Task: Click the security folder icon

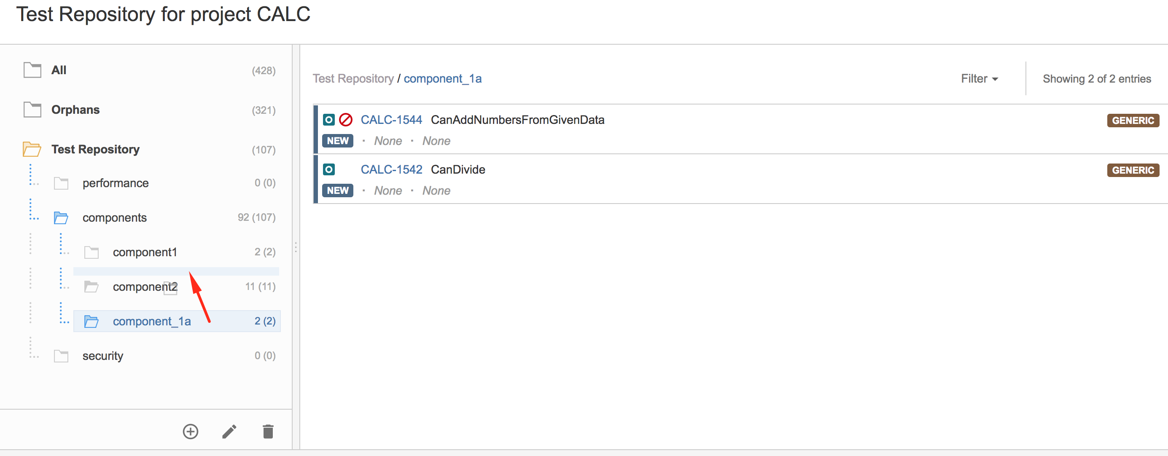Action: click(x=61, y=356)
